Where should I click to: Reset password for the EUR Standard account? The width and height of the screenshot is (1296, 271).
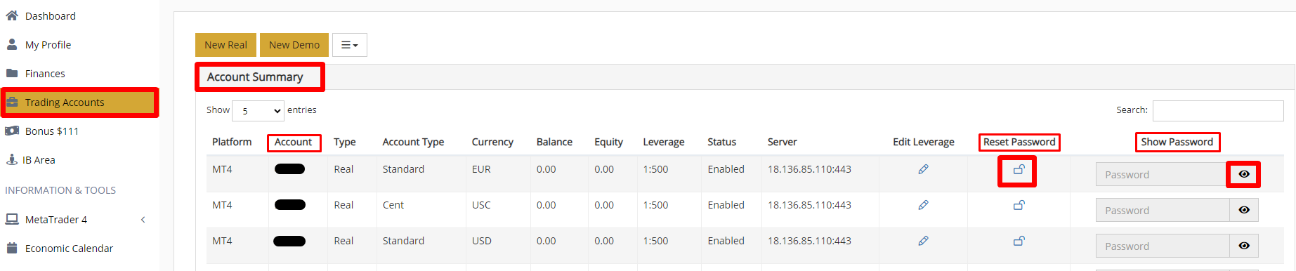(1019, 169)
